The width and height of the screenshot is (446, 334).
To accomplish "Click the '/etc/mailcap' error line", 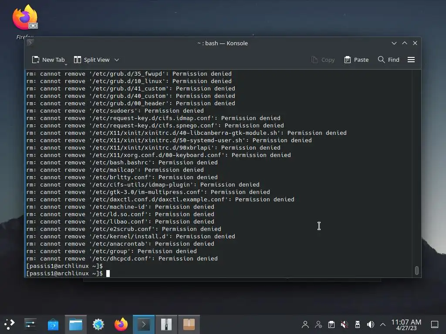I will (x=115, y=170).
